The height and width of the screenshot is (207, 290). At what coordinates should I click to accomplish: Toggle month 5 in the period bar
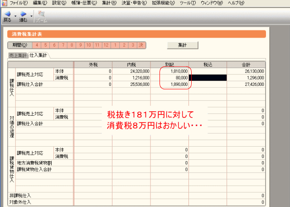(x=45, y=45)
